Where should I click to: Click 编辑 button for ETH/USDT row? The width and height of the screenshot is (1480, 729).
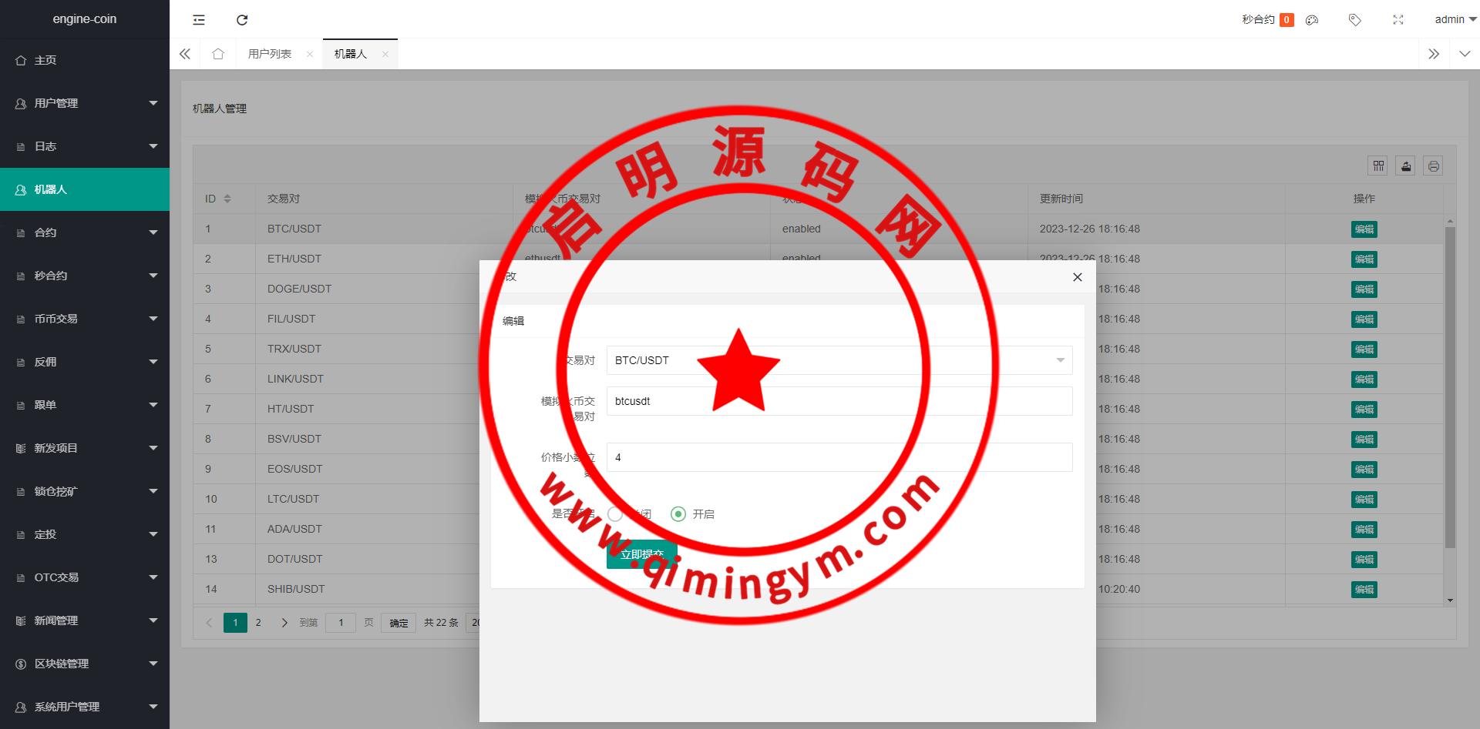(x=1364, y=259)
